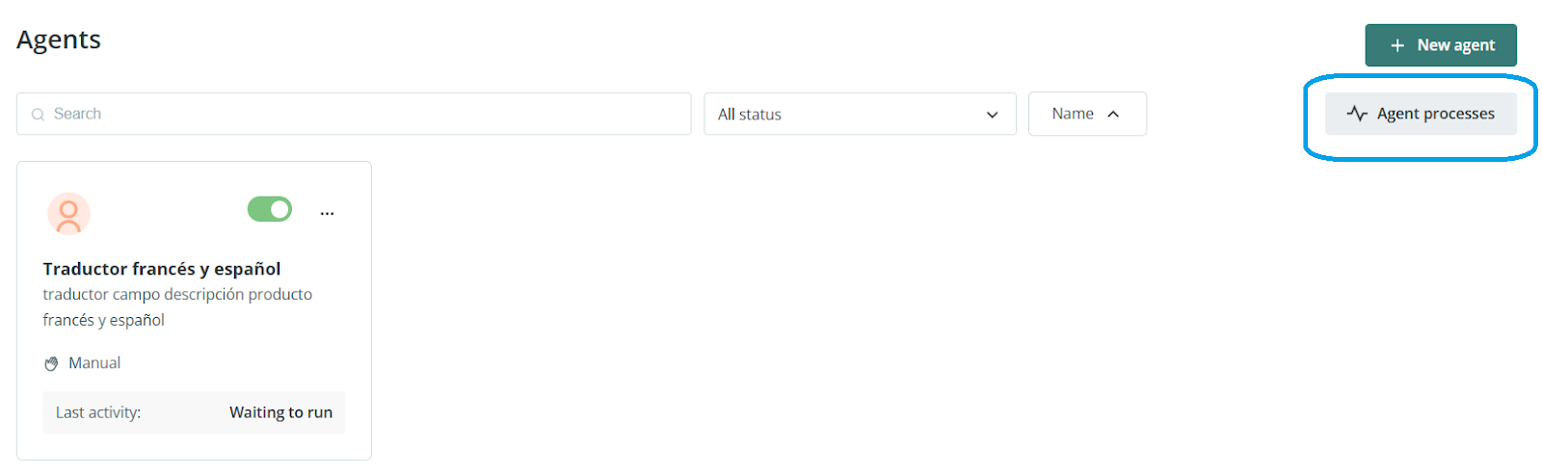Click the upward arrow next to Name

point(1113,114)
